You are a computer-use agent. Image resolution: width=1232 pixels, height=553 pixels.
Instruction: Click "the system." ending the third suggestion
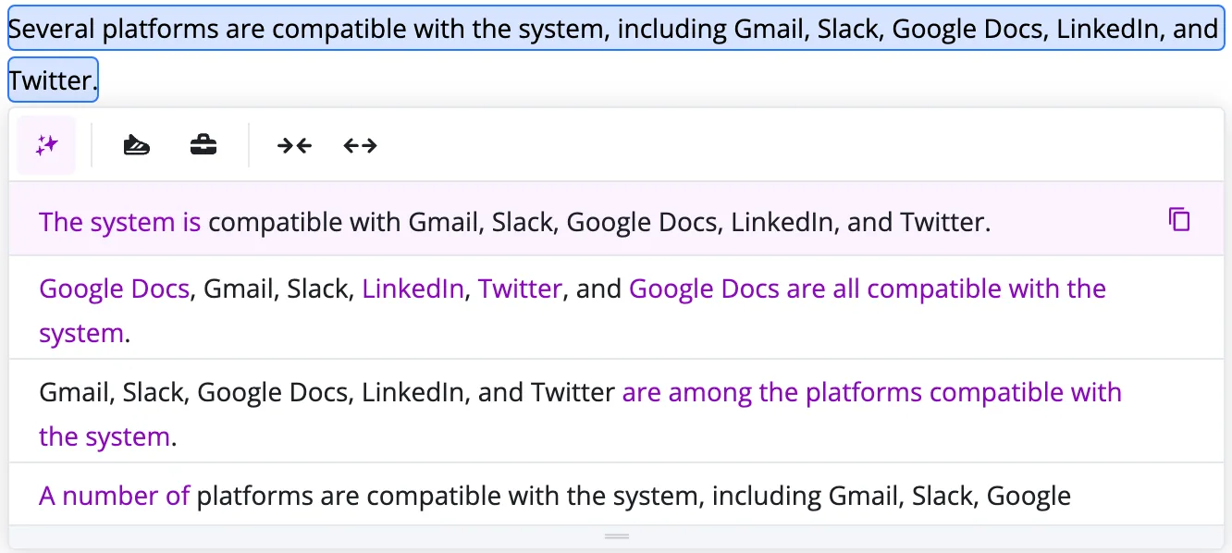pyautogui.click(x=107, y=436)
